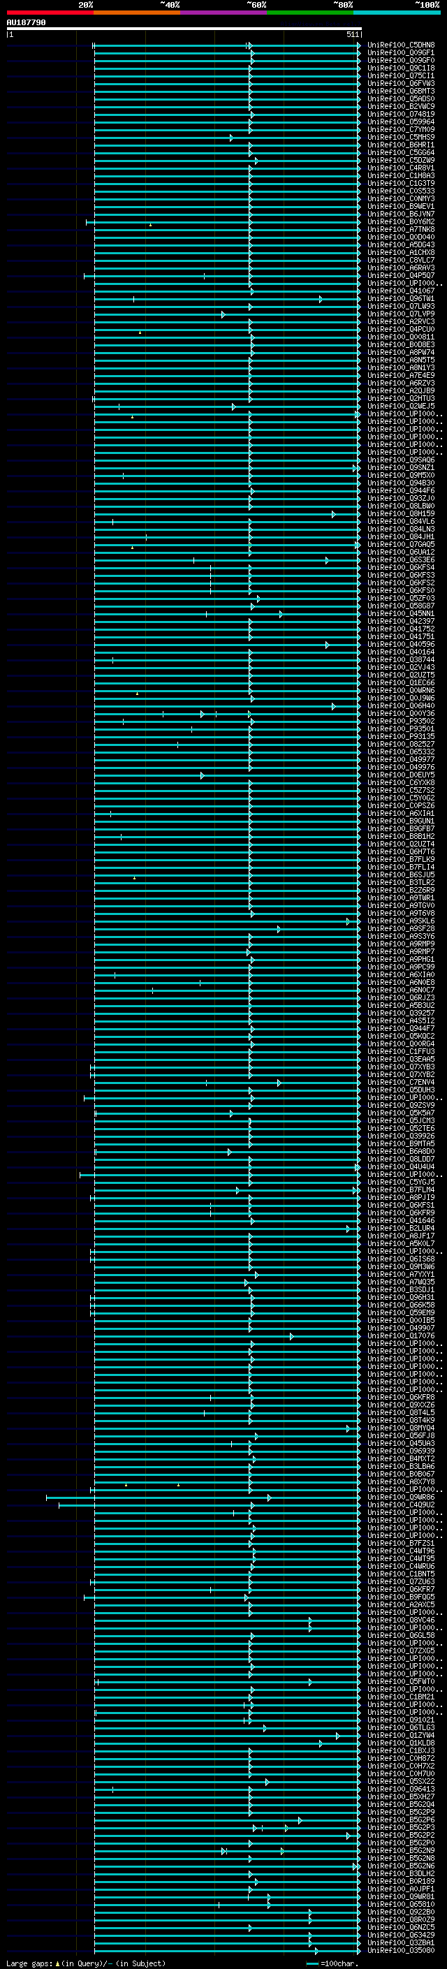Select hit UniRef100_B5XH27
This screenshot has height=1969, width=447.
point(401,1796)
